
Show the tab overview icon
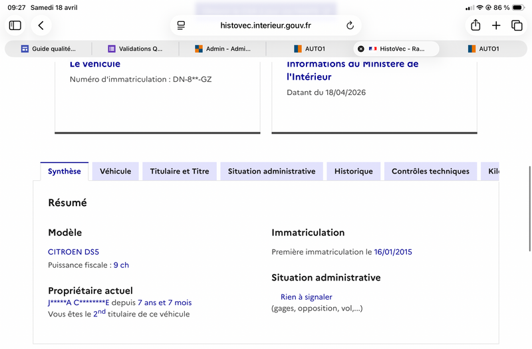point(517,25)
